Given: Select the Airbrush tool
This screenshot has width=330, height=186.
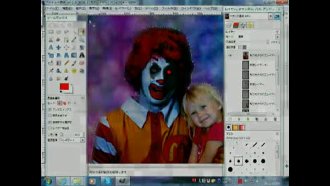Looking at the screenshot, I should point(51,71).
